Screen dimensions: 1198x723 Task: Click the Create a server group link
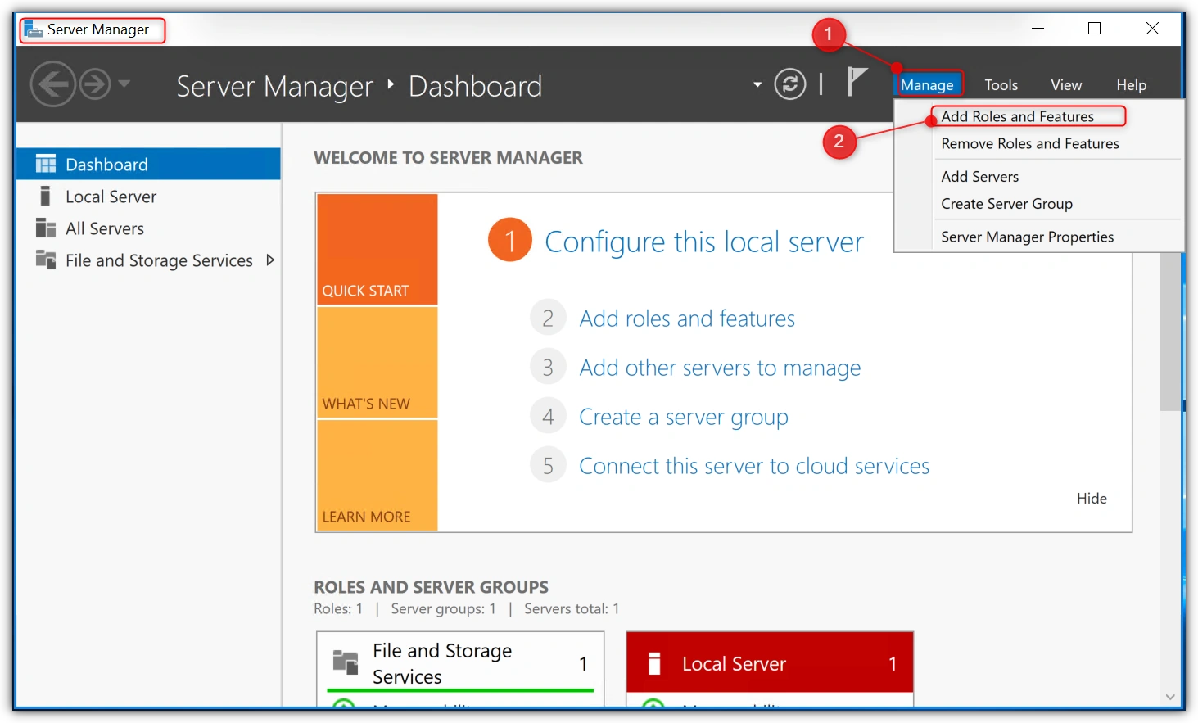click(684, 417)
